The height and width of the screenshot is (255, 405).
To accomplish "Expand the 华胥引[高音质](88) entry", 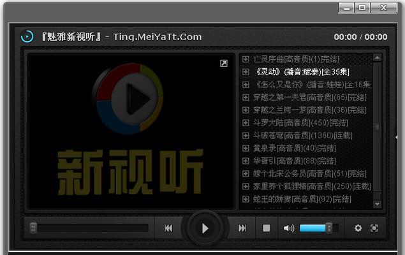I will pos(246,161).
